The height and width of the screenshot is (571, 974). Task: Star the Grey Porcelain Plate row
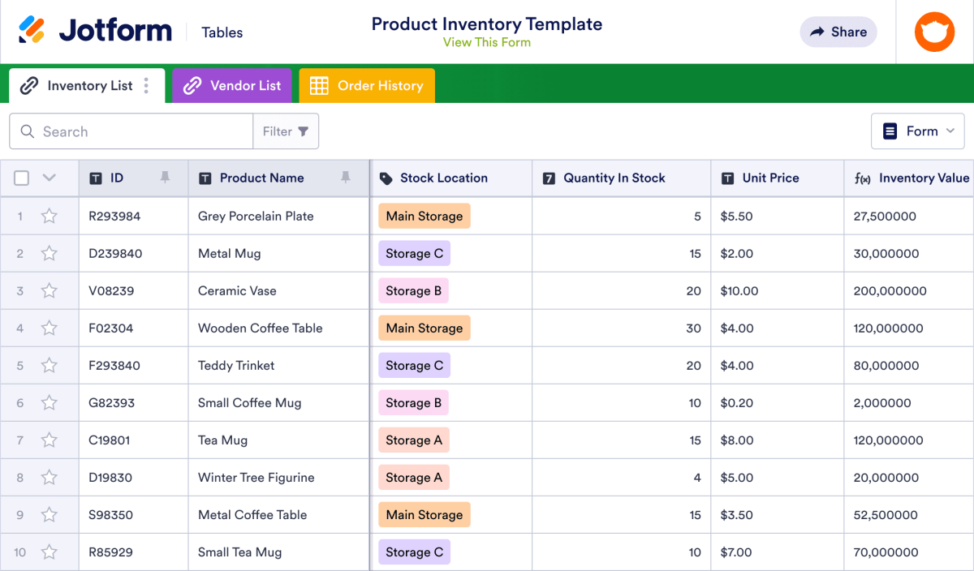click(50, 216)
